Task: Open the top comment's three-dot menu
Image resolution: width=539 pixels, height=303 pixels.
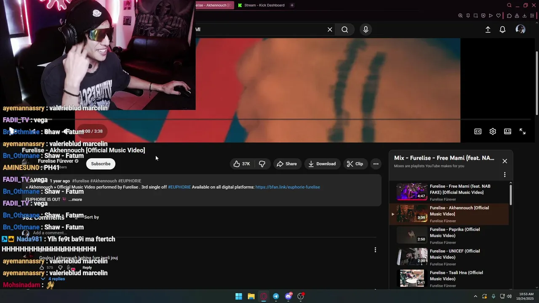Action: coord(375,250)
